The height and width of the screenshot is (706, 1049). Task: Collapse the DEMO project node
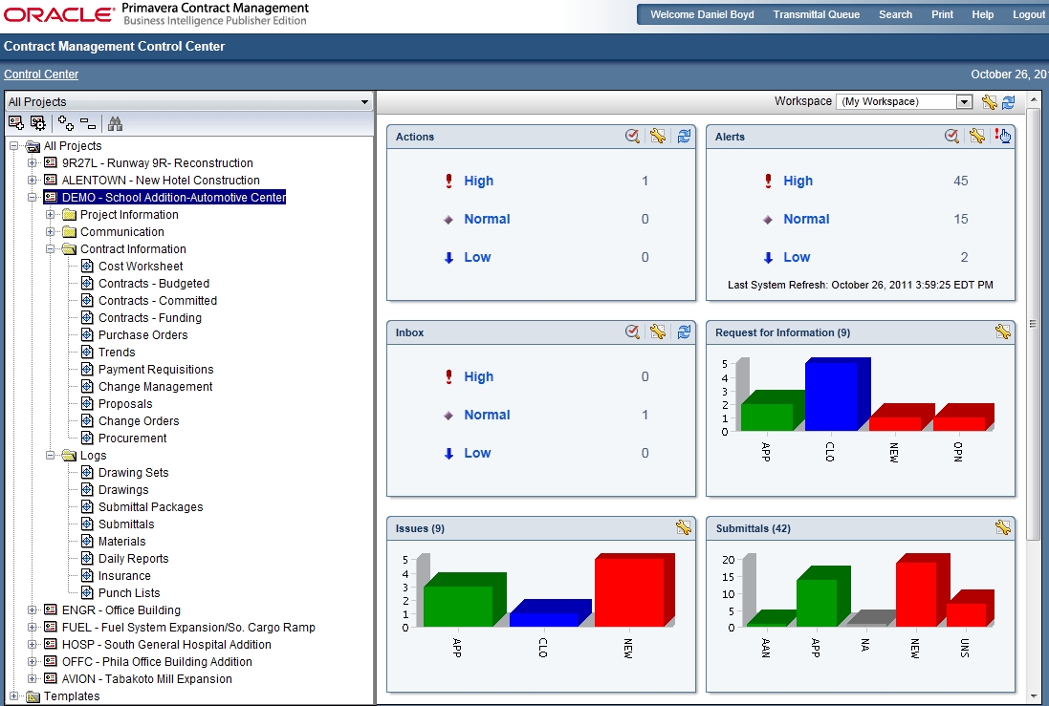pyautogui.click(x=32, y=197)
